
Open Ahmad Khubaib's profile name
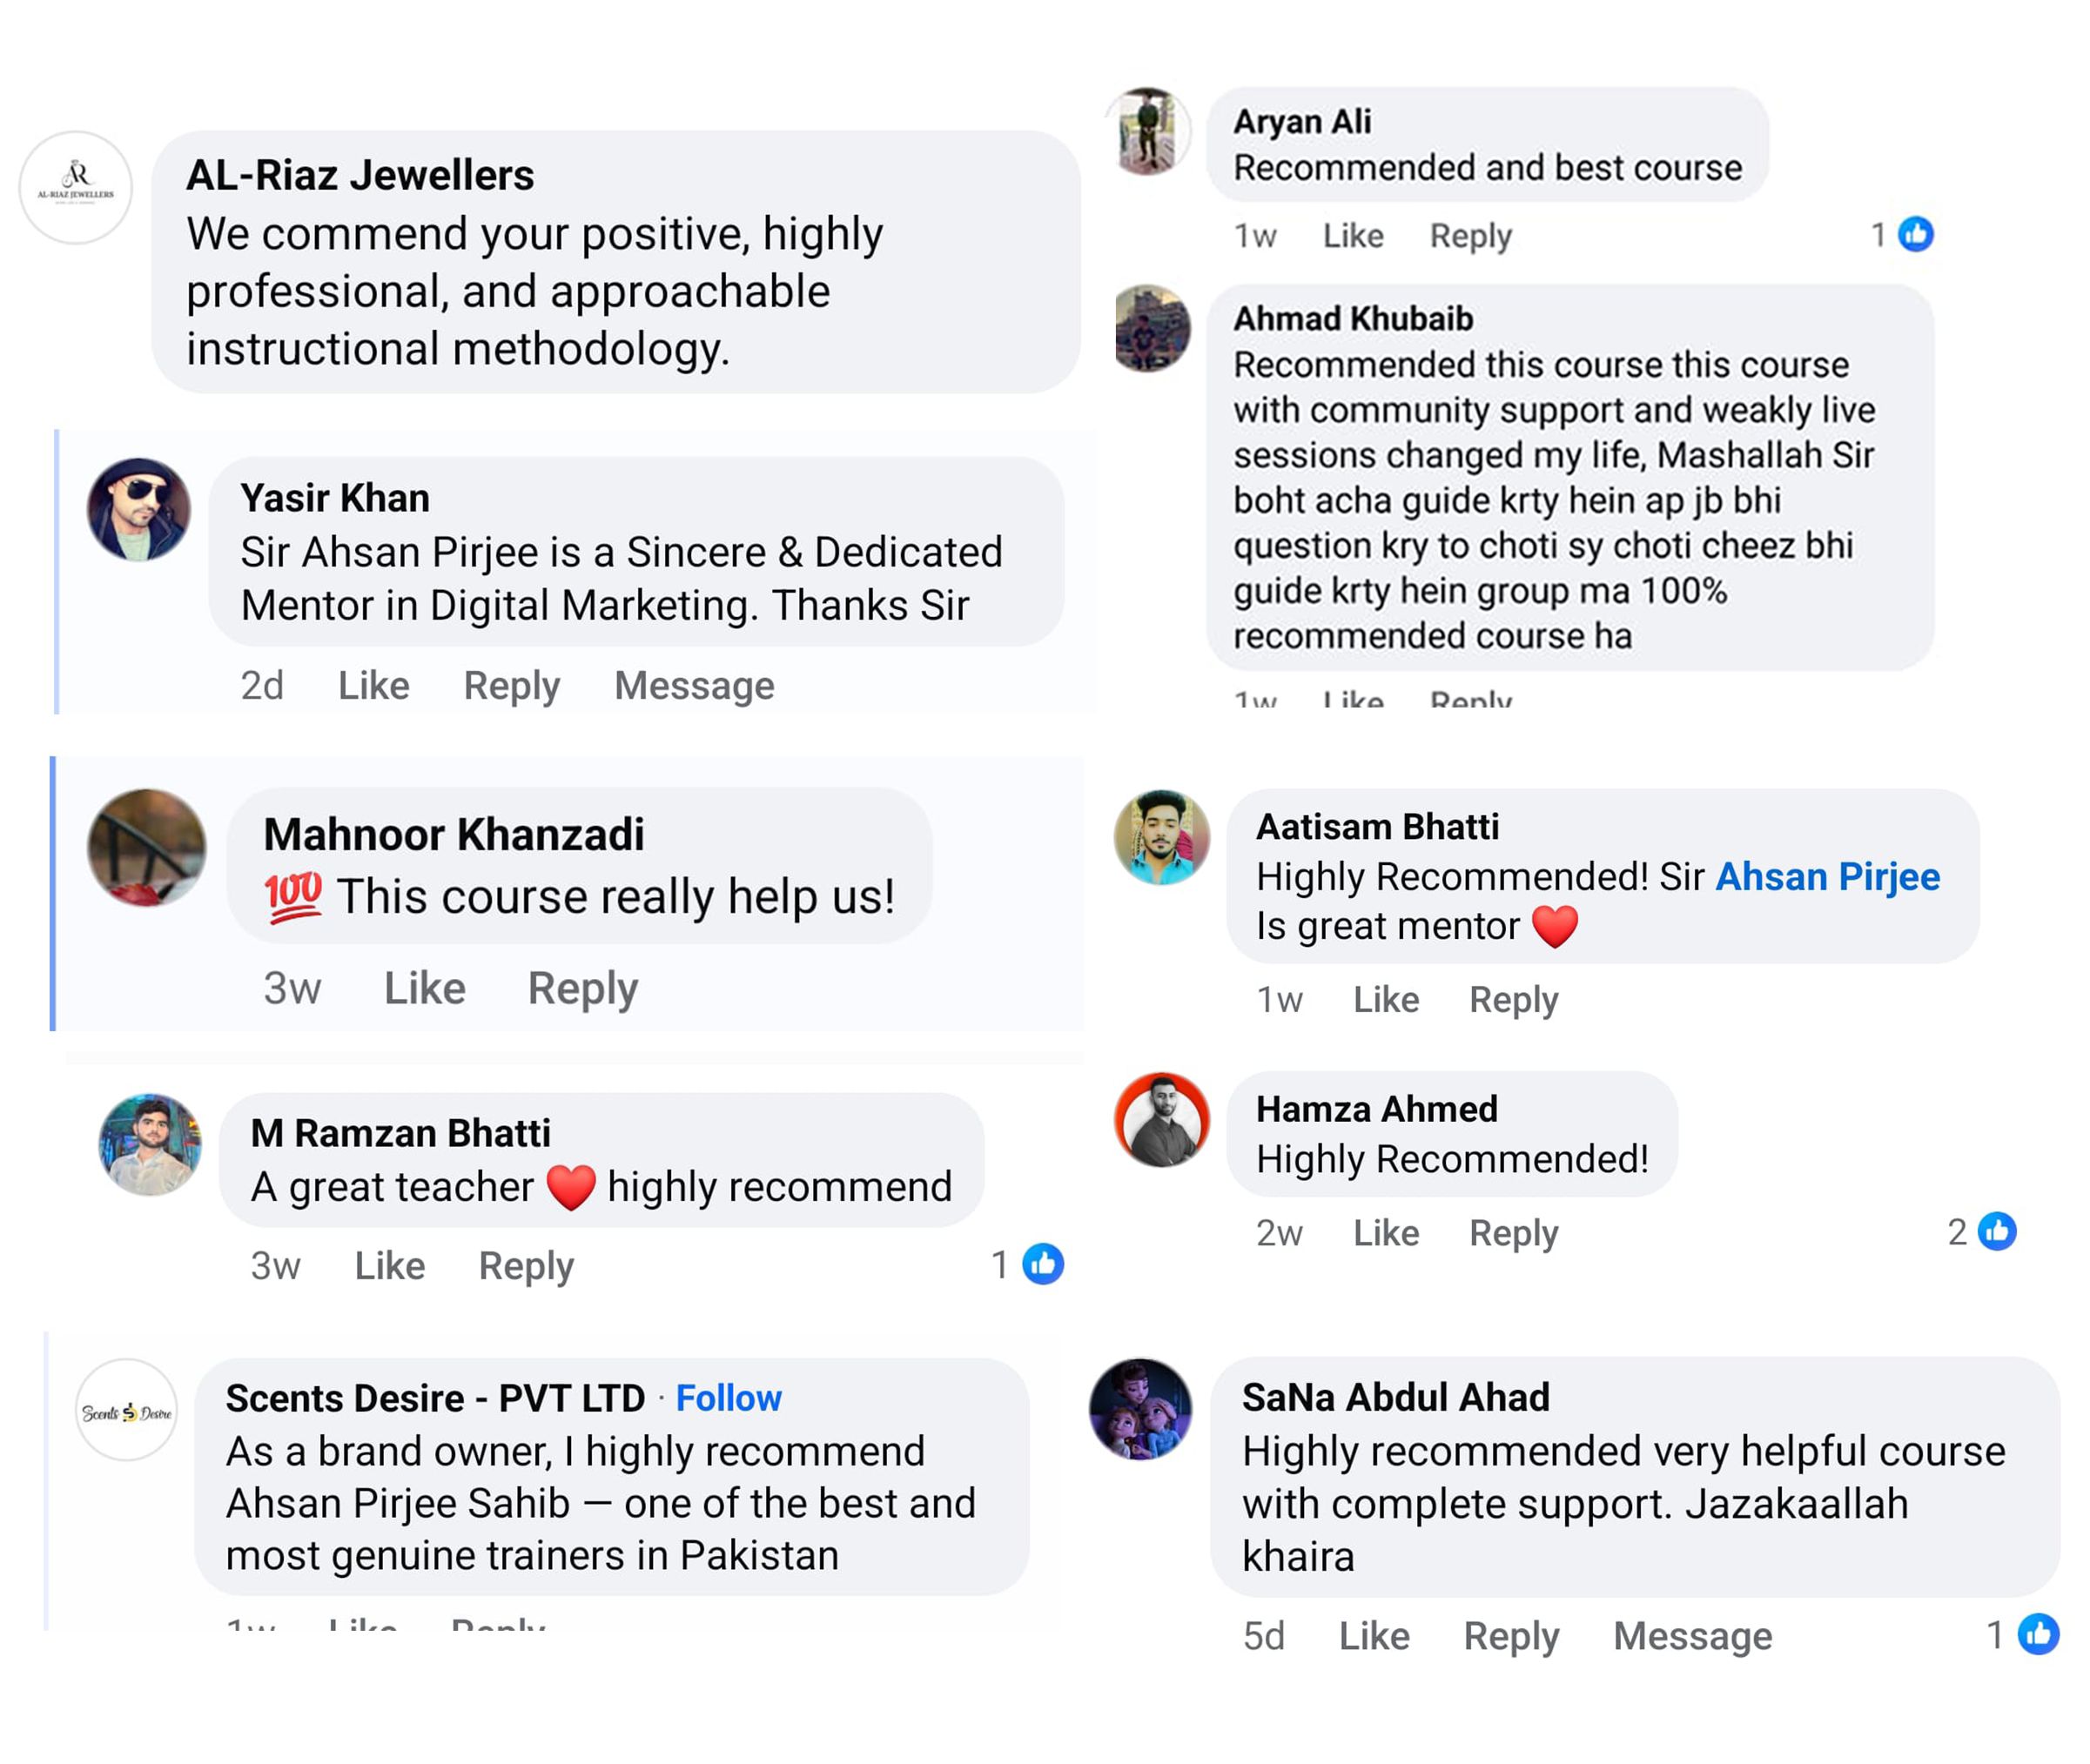(x=1352, y=319)
